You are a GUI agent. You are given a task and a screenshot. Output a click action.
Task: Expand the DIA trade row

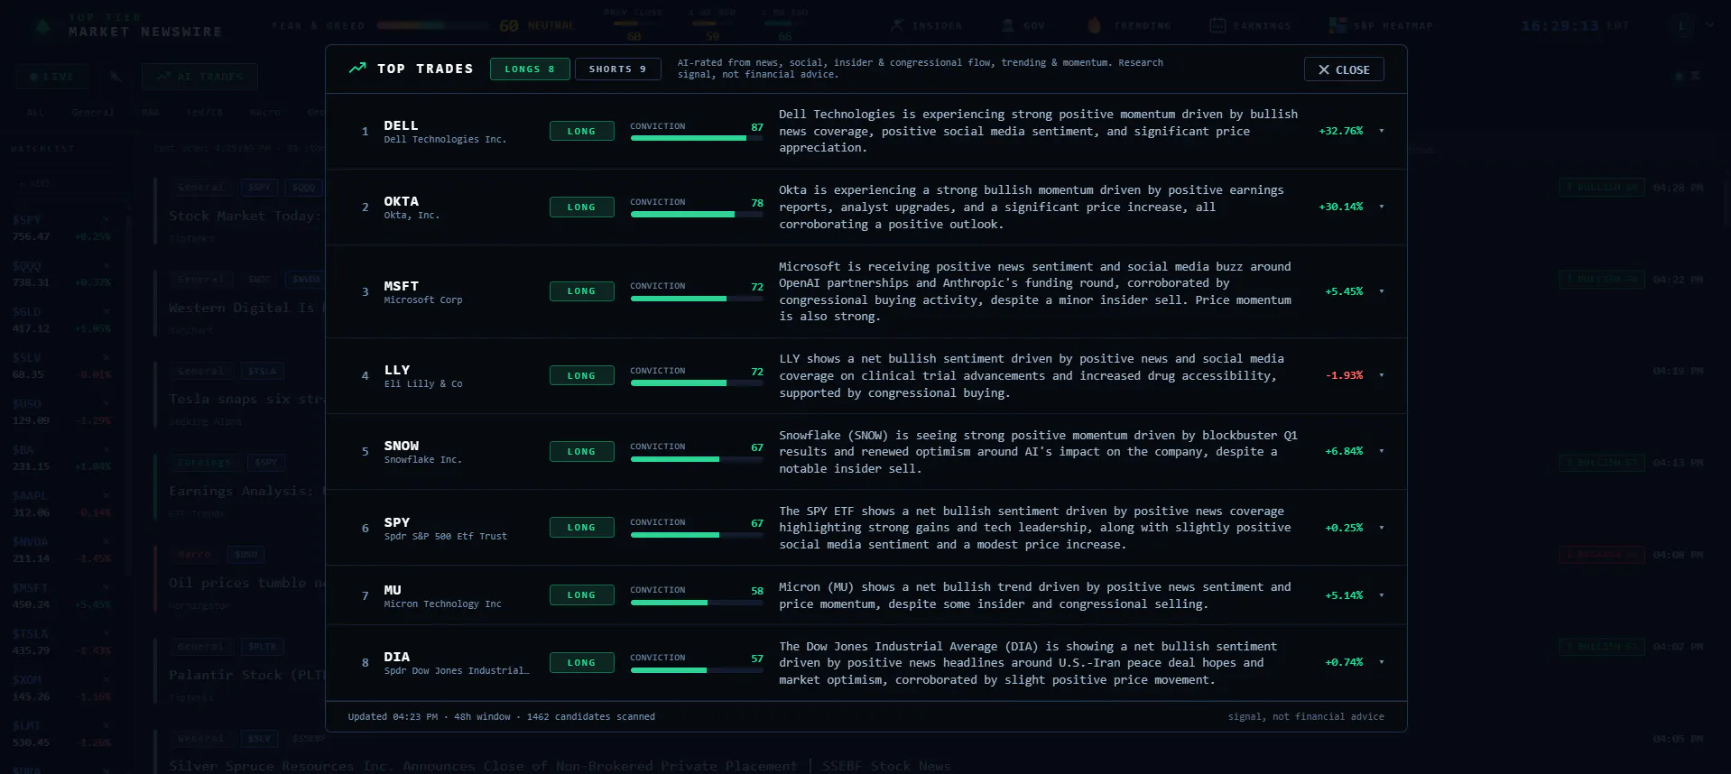point(1381,662)
